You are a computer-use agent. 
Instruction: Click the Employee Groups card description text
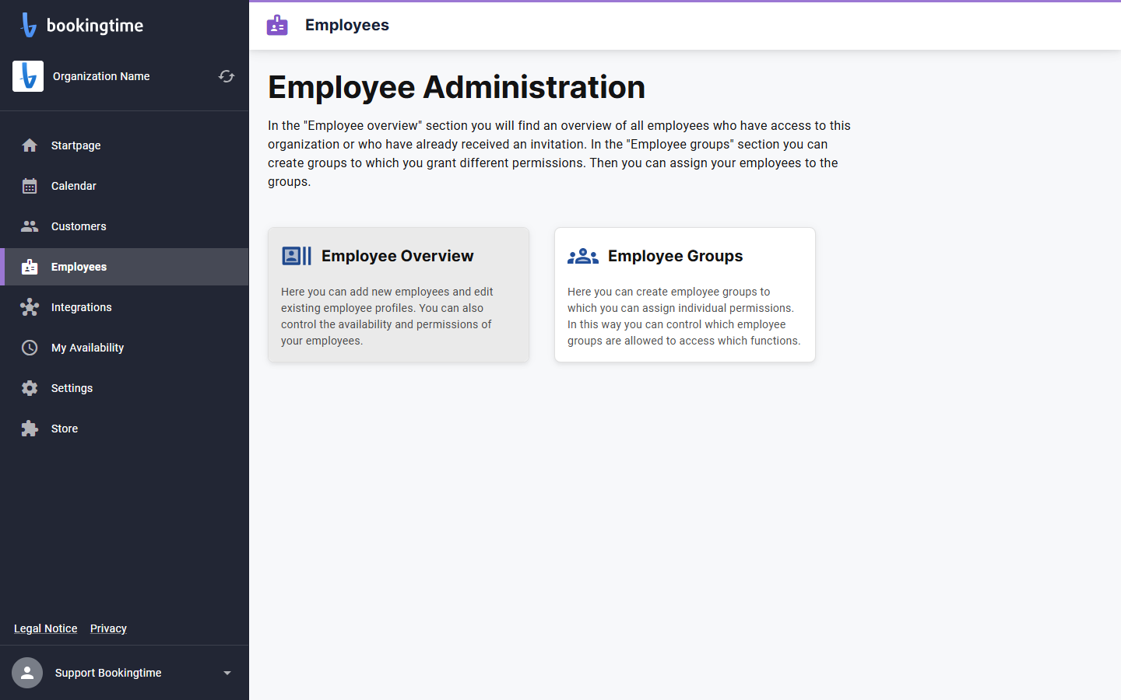[683, 316]
